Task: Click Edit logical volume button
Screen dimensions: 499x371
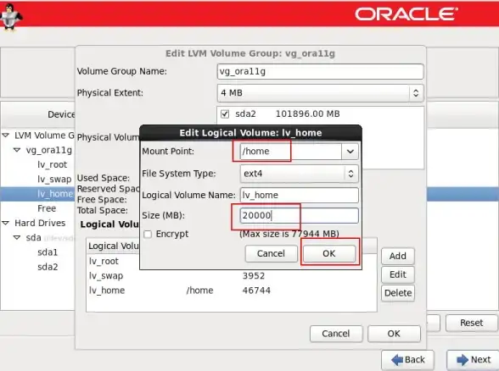Action: [398, 274]
